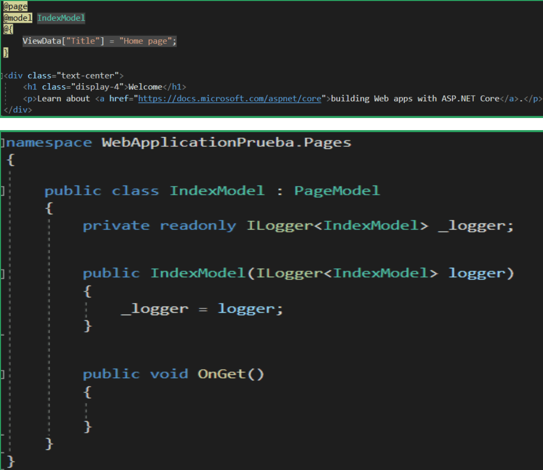543x470 pixels.
Task: Click the PageModel base class name
Action: (337, 191)
